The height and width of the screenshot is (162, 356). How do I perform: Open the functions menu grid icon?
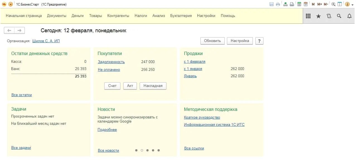tap(308, 16)
